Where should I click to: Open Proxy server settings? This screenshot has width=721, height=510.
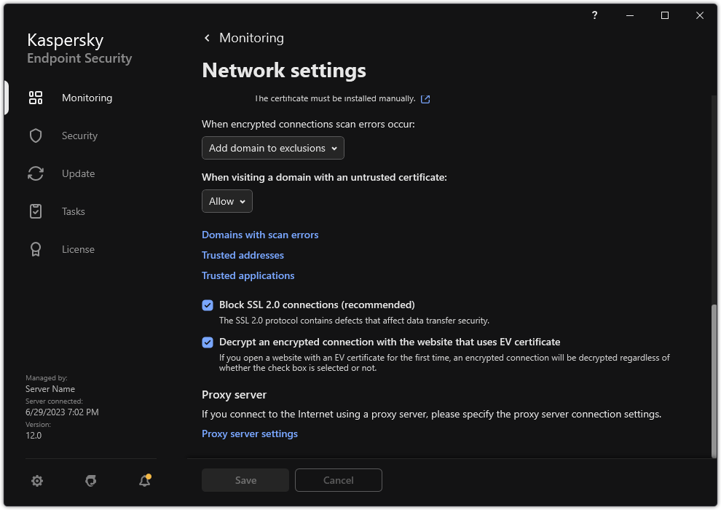[250, 433]
